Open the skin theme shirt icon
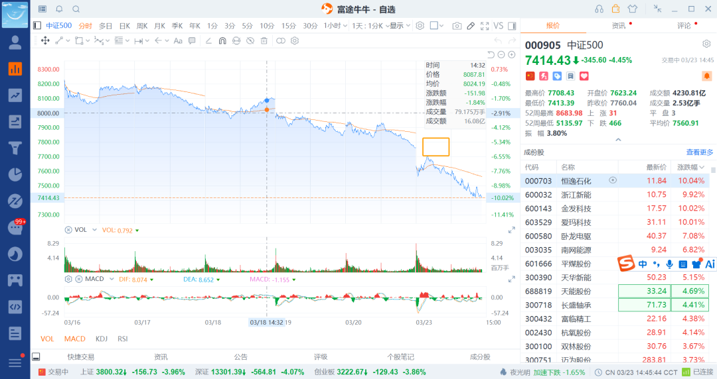The height and width of the screenshot is (379, 717). point(633,9)
